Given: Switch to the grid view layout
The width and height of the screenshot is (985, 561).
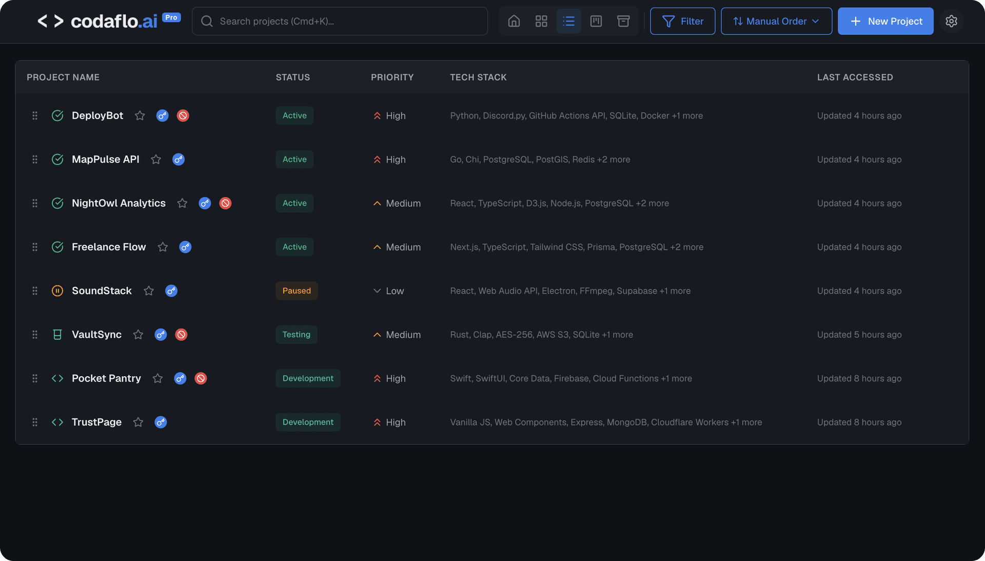Looking at the screenshot, I should pyautogui.click(x=541, y=21).
